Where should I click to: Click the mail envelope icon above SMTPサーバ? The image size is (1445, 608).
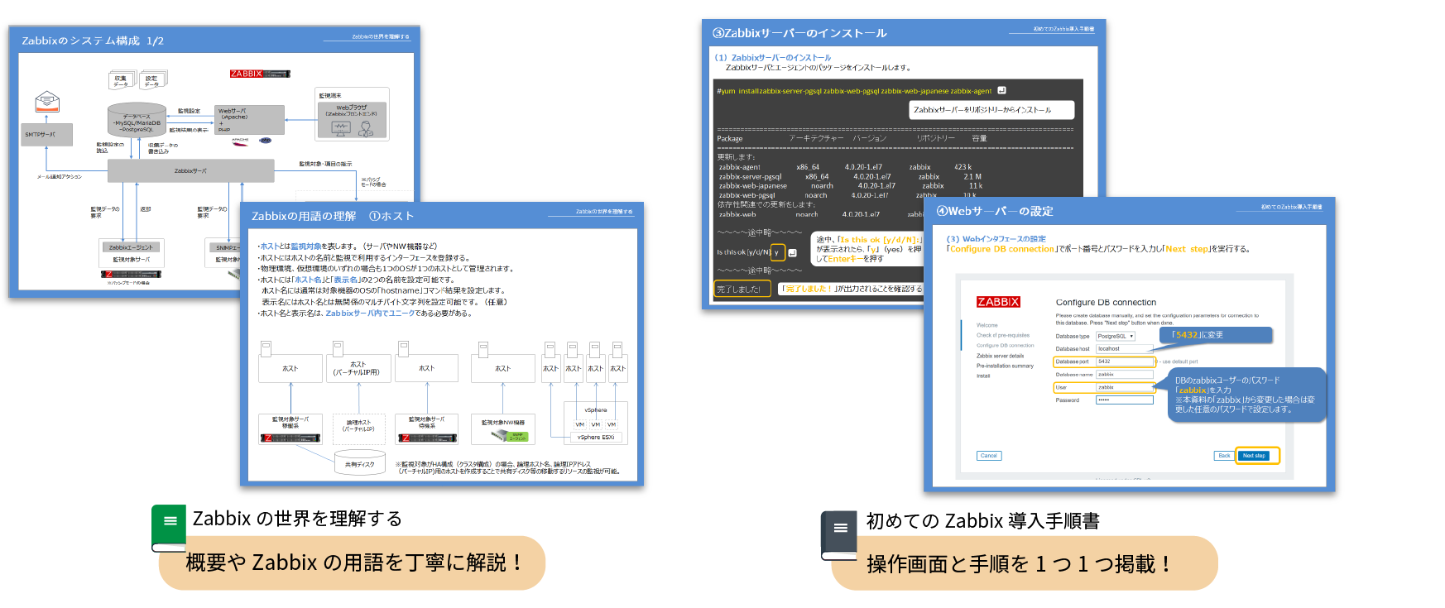click(x=47, y=103)
